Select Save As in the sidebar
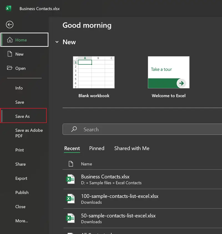Screen dimensions: 222x234 (22, 116)
